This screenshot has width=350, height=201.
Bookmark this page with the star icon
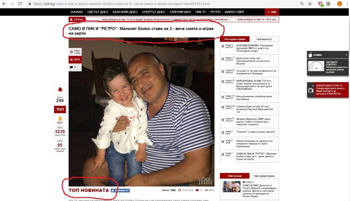click(x=310, y=4)
